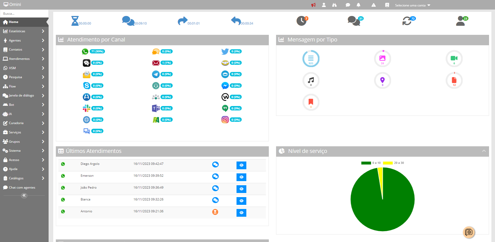Click the yellow '20 a 30' legend swatch
This screenshot has height=242, width=495.
(388, 163)
